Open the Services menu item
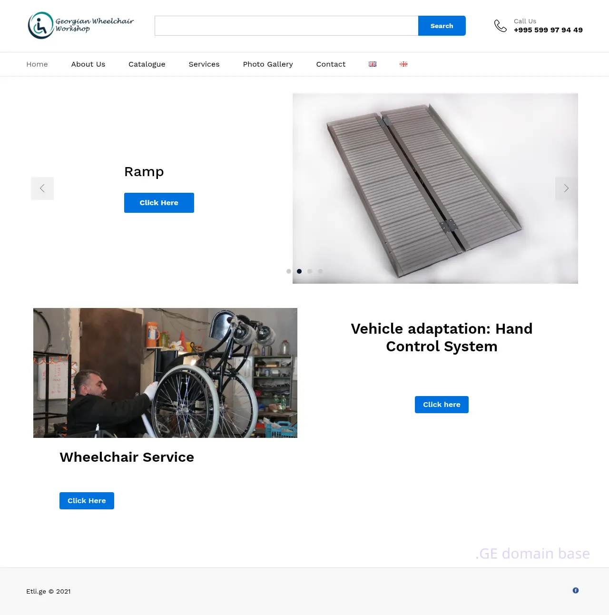 pyautogui.click(x=204, y=64)
